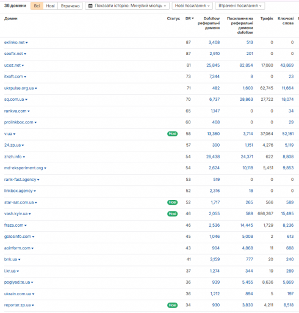Click traffic value 37,064 for v.ua
This screenshot has height=313, width=299.
coord(267,134)
